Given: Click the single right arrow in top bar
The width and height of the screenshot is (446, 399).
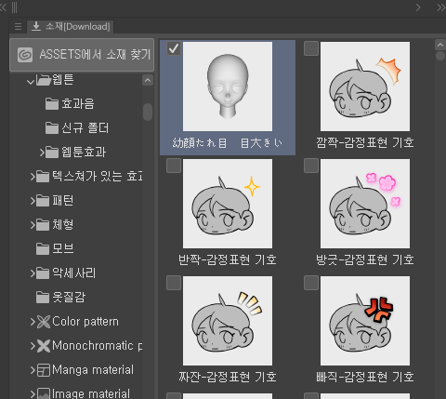Looking at the screenshot, I should [418, 7].
